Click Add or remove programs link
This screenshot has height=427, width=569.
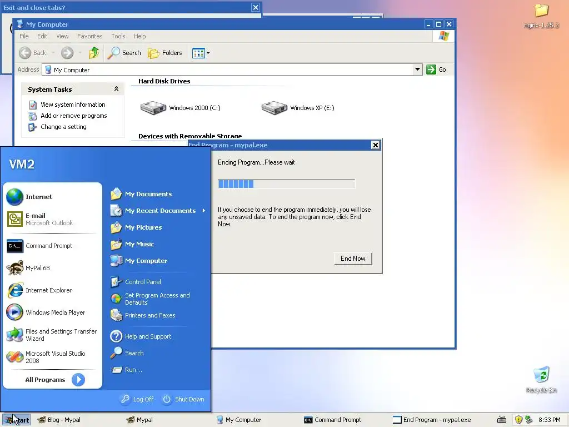tap(74, 116)
